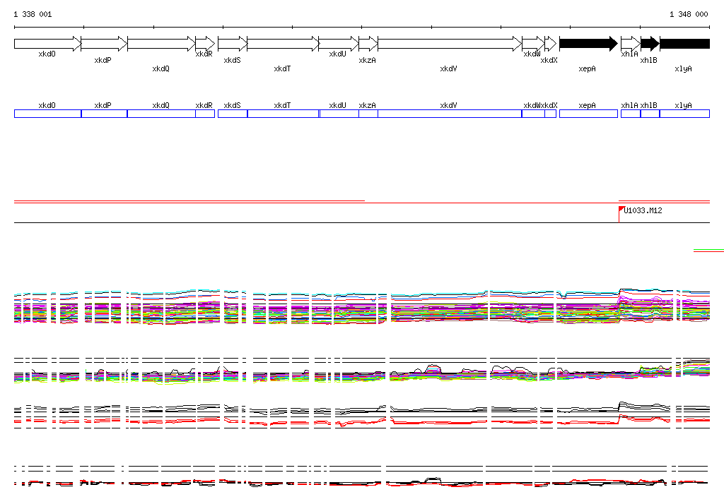The image size is (724, 504).
Task: Click the U1033.M12 label text
Action: pos(643,210)
